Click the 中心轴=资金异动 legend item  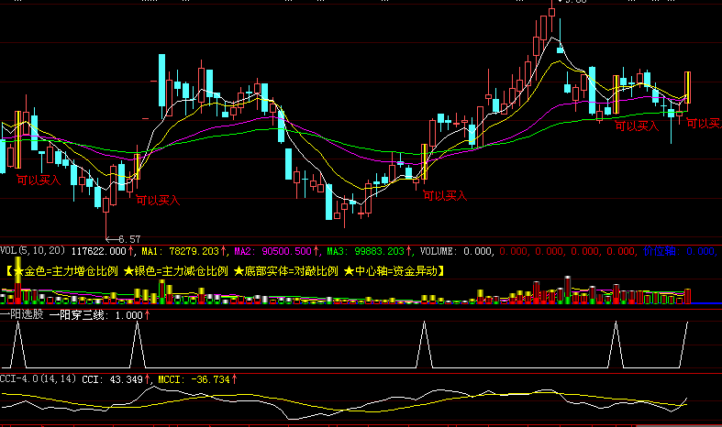[x=394, y=271]
